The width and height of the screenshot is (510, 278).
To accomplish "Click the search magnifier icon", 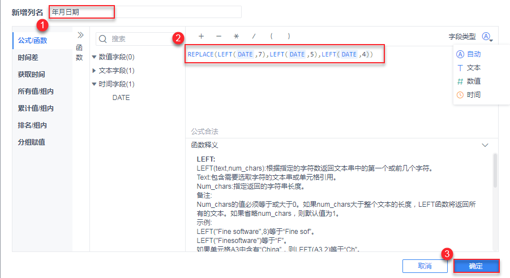I will tap(103, 39).
